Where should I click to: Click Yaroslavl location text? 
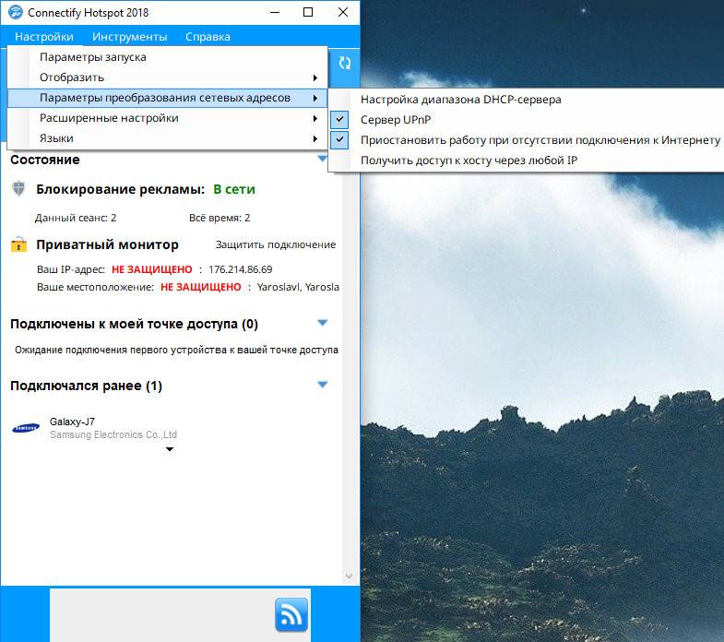click(x=298, y=287)
